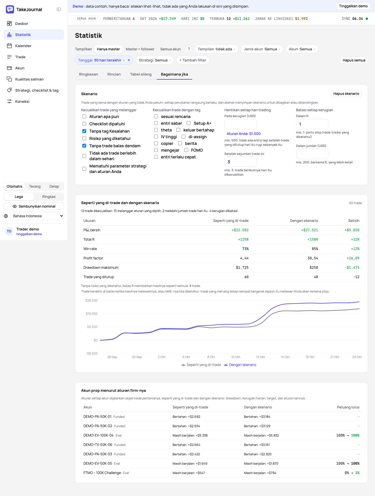Open the Koneksi sliders icon
375x496 pixels.
click(x=9, y=101)
